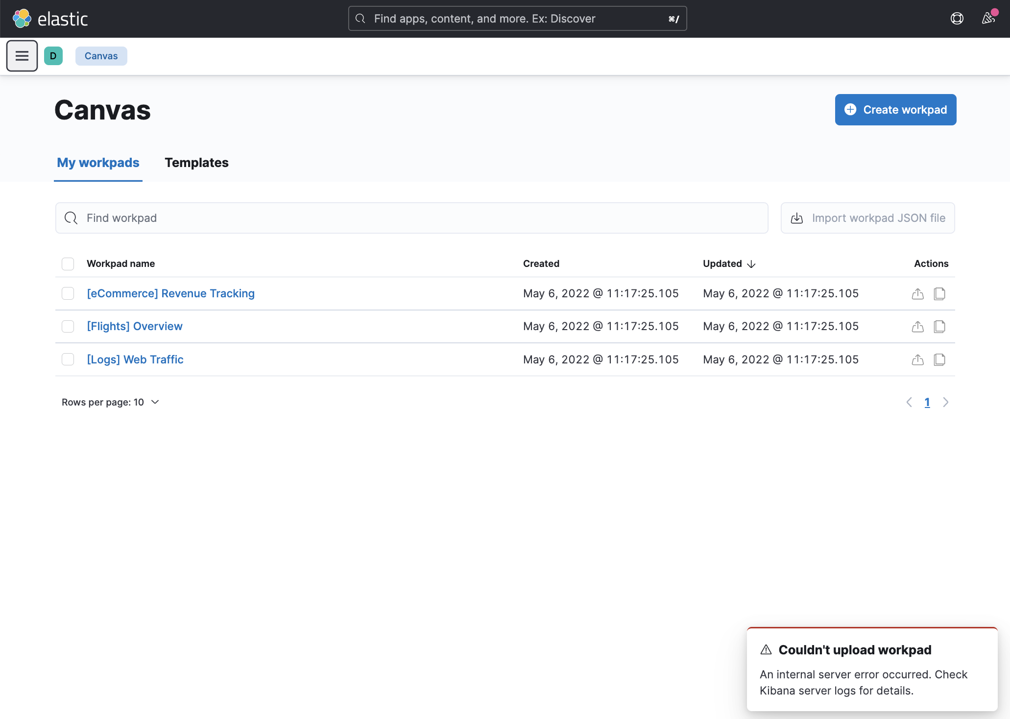Select the Logs Web Traffic checkbox

(x=68, y=359)
